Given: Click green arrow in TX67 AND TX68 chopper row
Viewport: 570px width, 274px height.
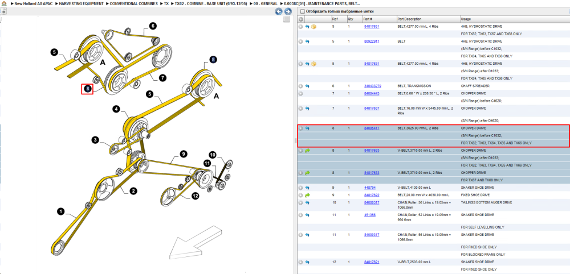Looking at the screenshot, I should (307, 173).
